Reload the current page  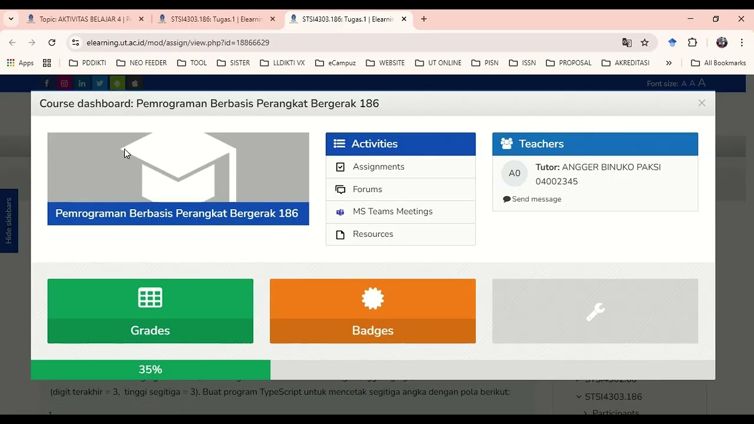click(x=52, y=42)
